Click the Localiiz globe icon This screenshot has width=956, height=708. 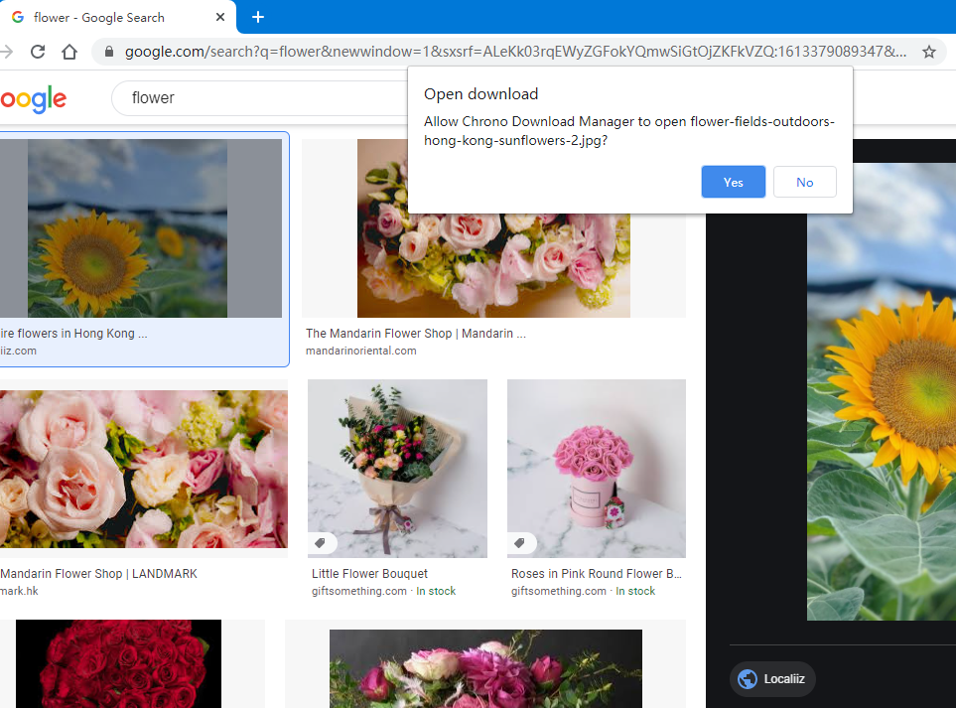[748, 679]
